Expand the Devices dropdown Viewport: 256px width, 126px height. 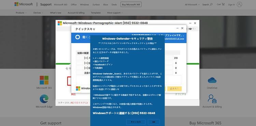[38, 13]
